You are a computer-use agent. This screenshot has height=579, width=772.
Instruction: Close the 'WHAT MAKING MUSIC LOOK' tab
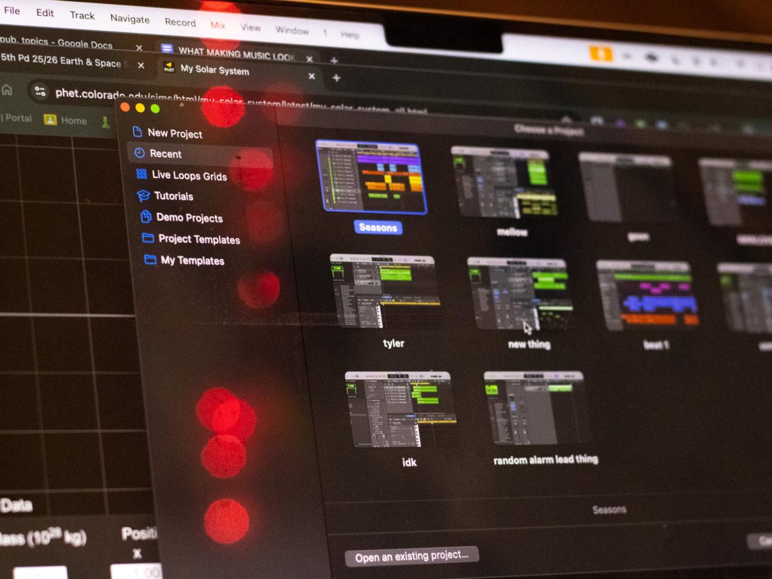click(x=309, y=59)
